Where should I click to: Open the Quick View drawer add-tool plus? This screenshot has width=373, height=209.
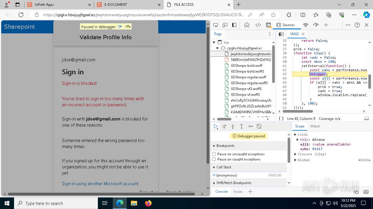(x=250, y=192)
